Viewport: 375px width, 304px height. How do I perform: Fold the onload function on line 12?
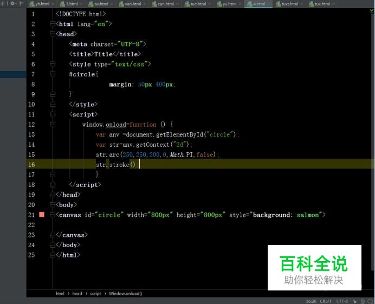53,124
